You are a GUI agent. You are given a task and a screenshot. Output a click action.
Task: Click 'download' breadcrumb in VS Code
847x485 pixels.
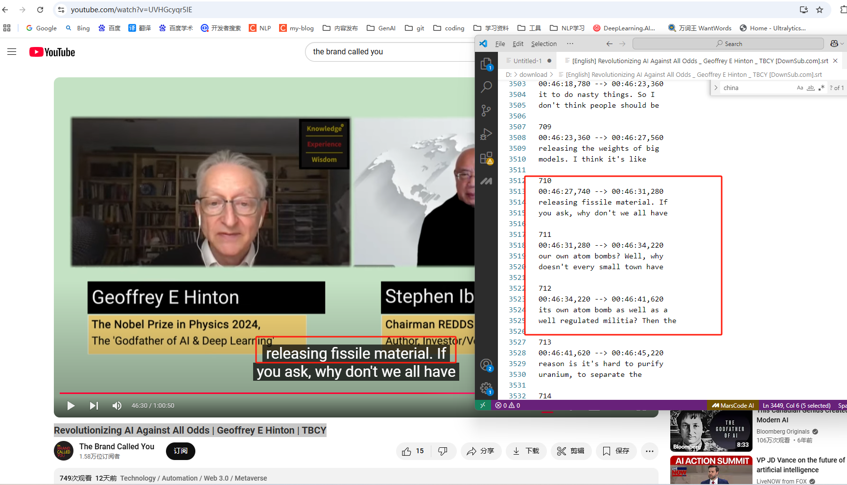coord(533,74)
